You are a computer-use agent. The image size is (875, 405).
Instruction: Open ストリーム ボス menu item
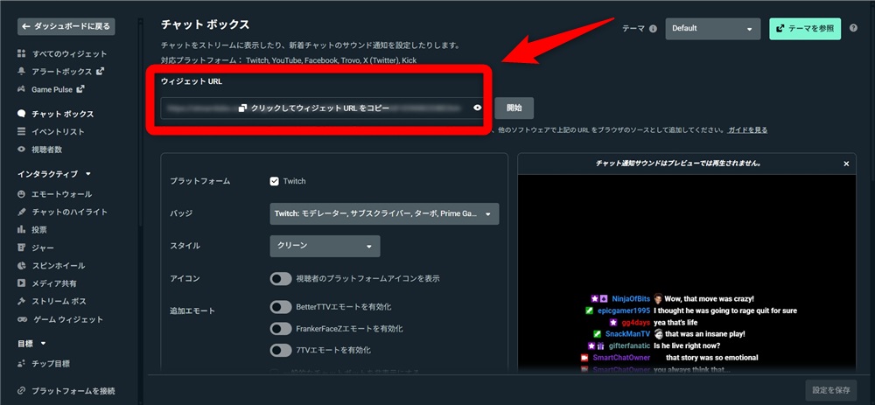pos(59,301)
